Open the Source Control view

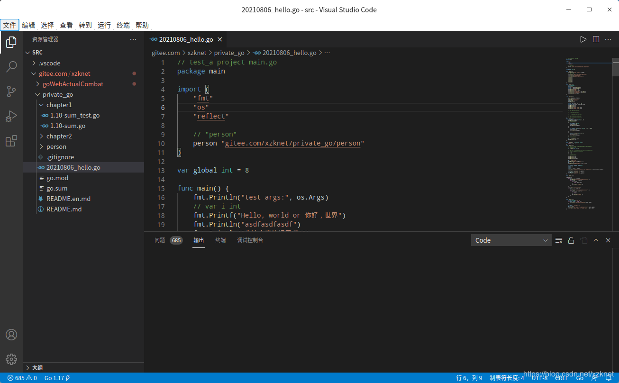(11, 91)
